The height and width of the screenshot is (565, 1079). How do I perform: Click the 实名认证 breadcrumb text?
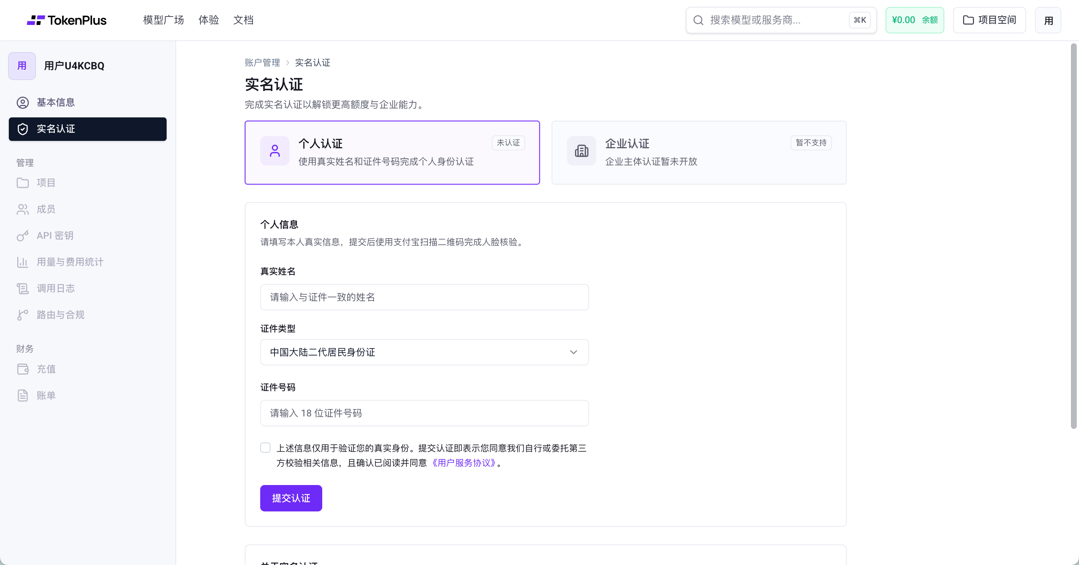(x=312, y=63)
